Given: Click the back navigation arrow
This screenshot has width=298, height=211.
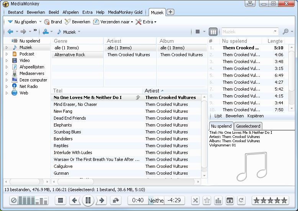Looking at the screenshot, I should (10, 32).
